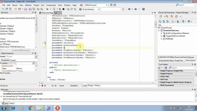Image resolution: width=197 pixels, height=111 pixels.
Task: Switch to the History tab
Action: click(97, 85)
